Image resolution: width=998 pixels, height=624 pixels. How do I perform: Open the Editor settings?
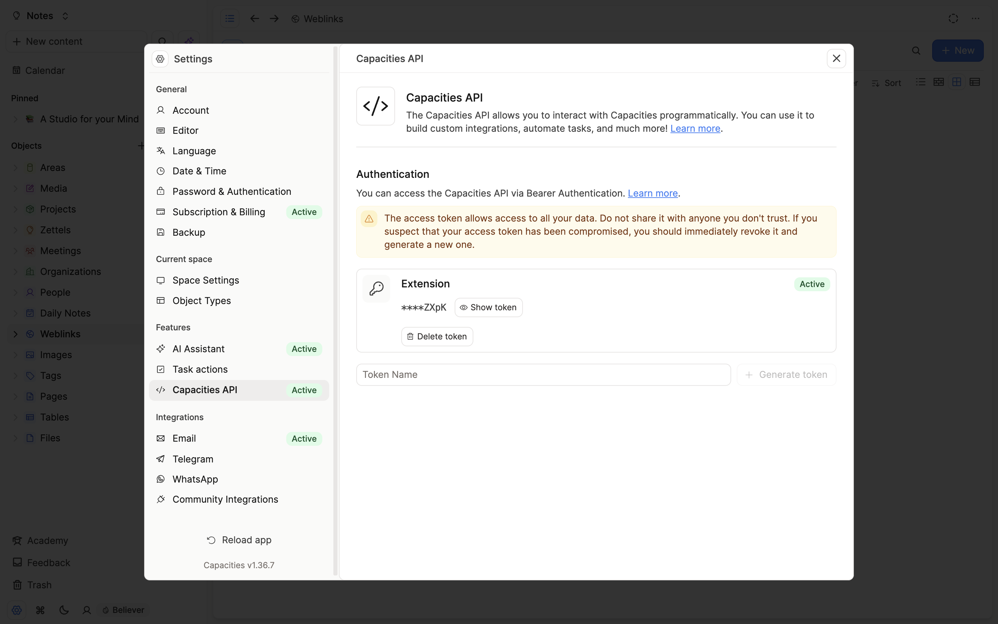point(239,130)
